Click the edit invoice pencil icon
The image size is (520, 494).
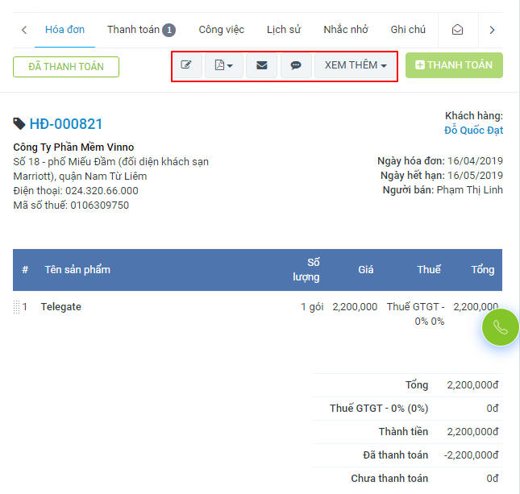coord(187,65)
